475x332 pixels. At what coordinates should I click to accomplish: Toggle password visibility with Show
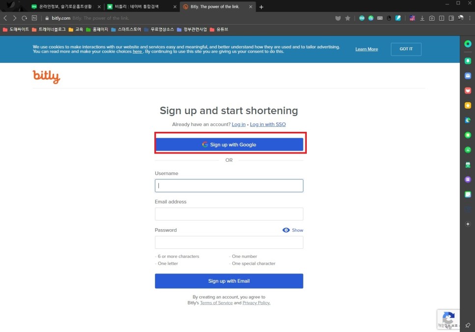293,230
